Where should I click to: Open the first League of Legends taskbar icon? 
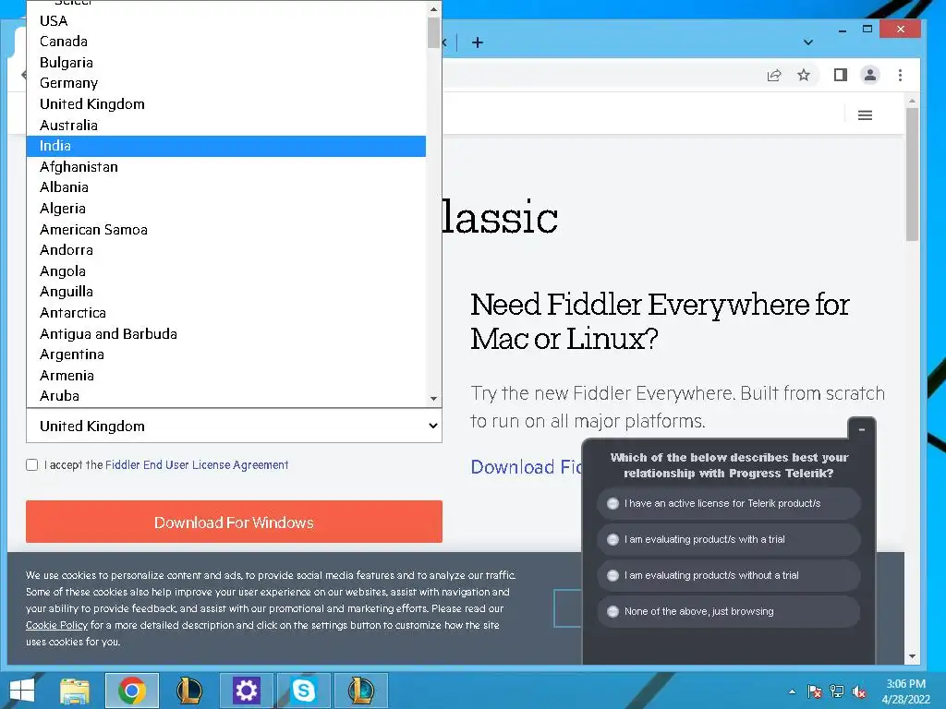[x=188, y=691]
